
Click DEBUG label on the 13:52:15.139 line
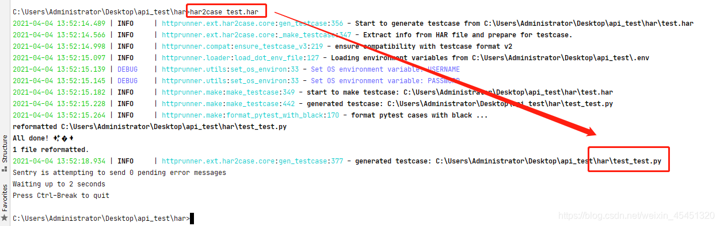click(128, 69)
